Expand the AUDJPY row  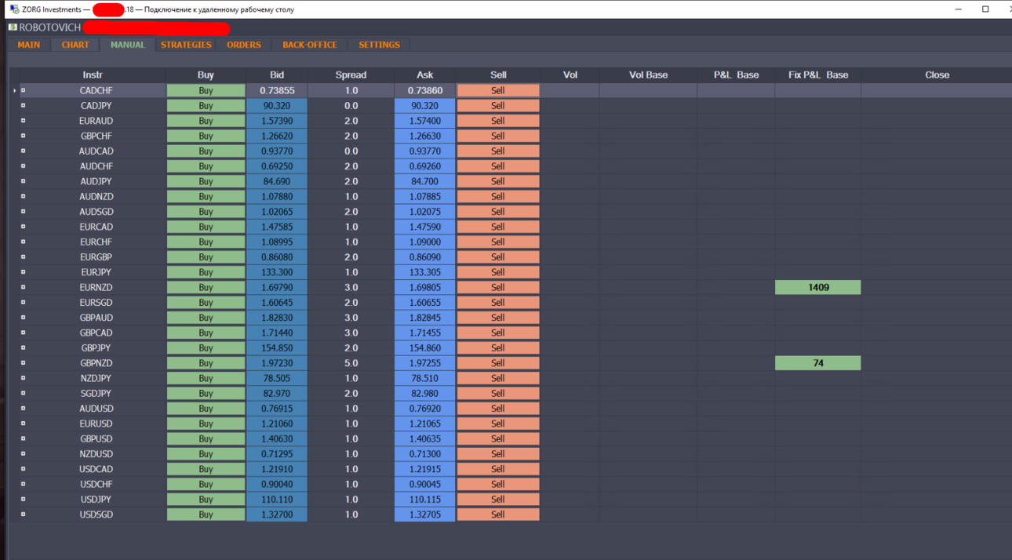[23, 181]
